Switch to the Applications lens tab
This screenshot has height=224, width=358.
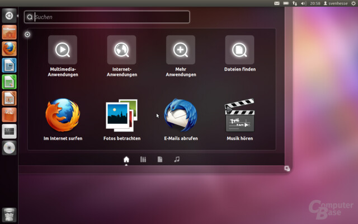[x=143, y=159]
